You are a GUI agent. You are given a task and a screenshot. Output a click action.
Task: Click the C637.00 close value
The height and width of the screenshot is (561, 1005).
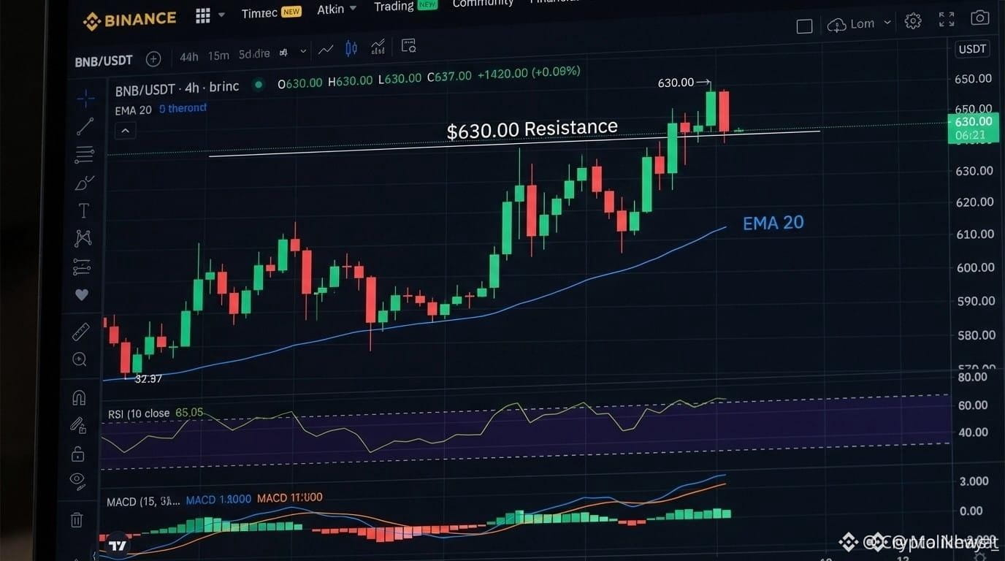pyautogui.click(x=449, y=76)
